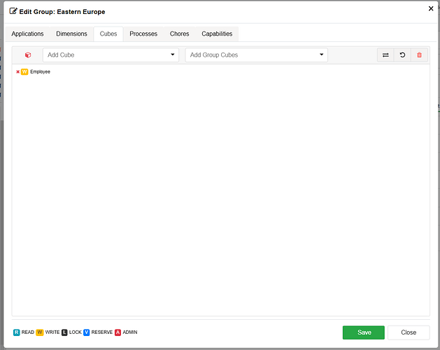Open the Processes tab

(x=143, y=34)
